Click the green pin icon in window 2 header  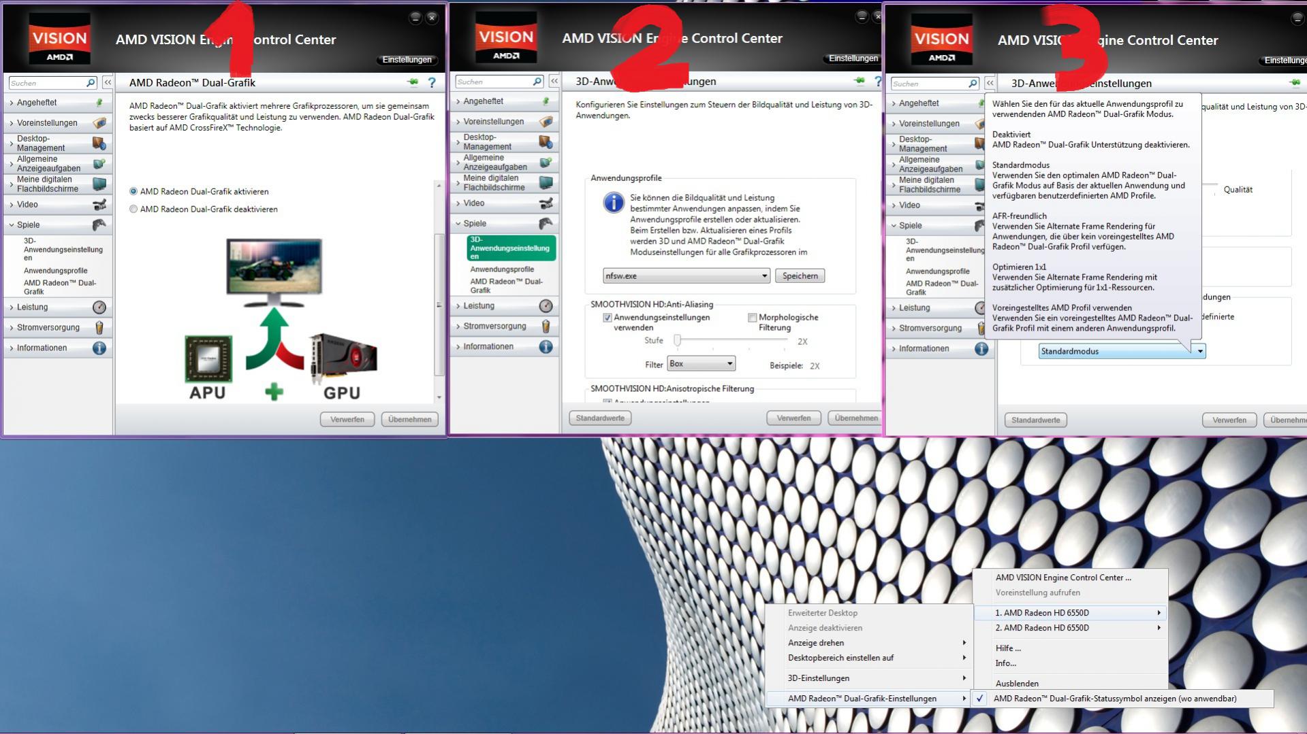pos(860,81)
